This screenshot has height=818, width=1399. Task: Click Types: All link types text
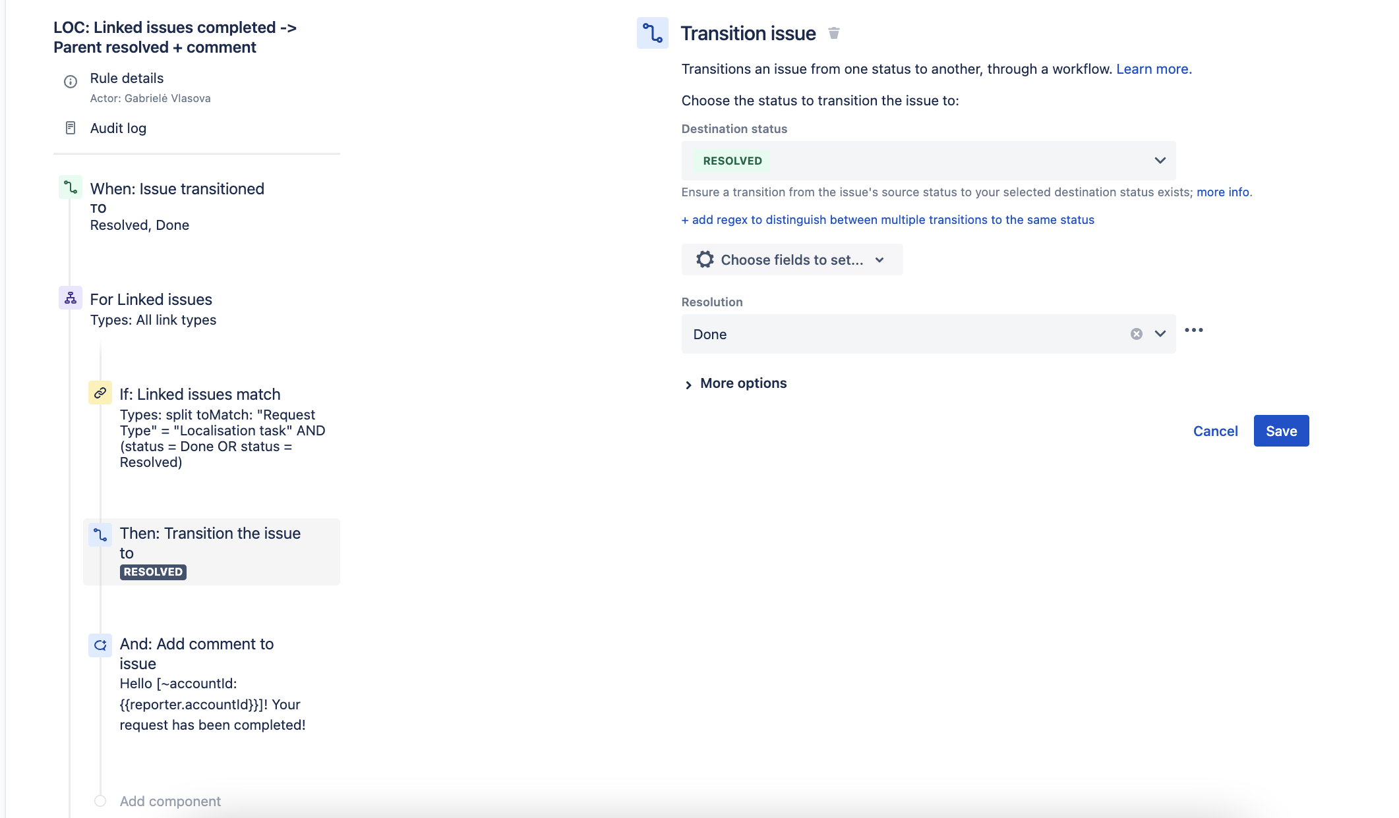153,319
